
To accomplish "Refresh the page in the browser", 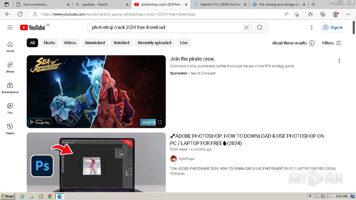I will pos(20,14).
